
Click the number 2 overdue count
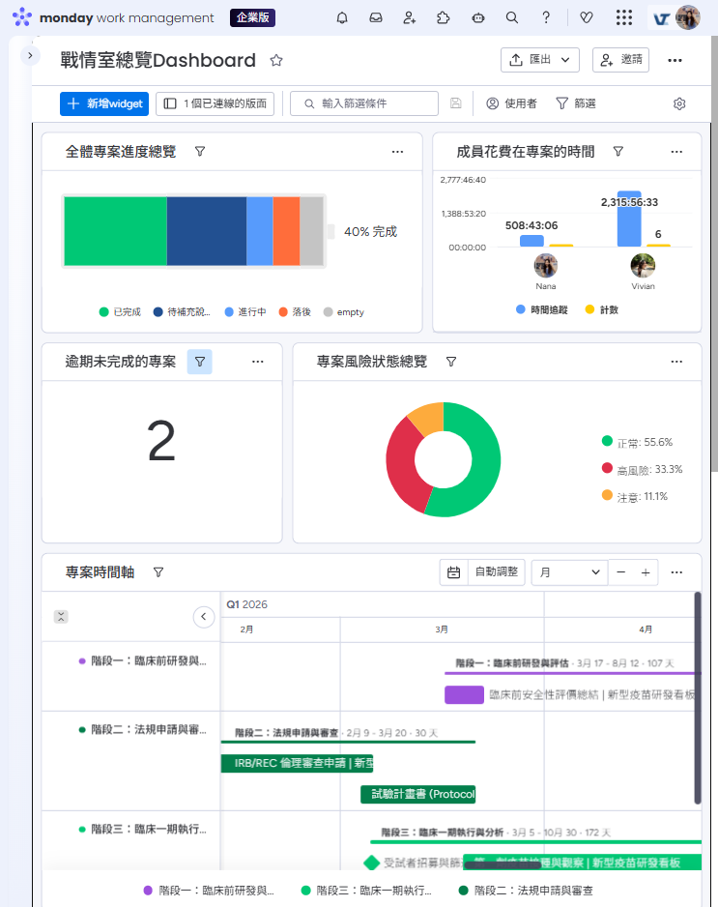161,441
